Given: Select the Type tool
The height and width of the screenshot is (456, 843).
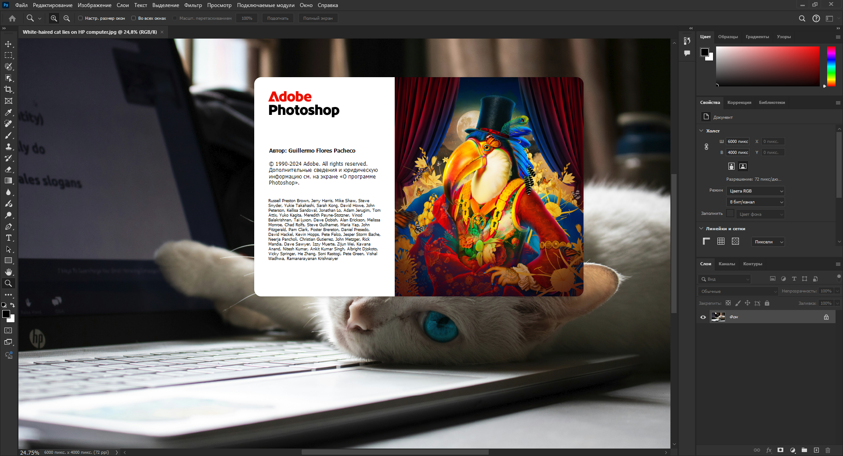Looking at the screenshot, I should coord(8,238).
